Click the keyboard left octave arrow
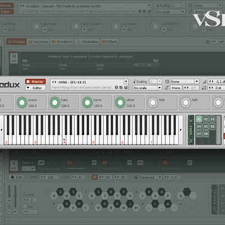 1,130
